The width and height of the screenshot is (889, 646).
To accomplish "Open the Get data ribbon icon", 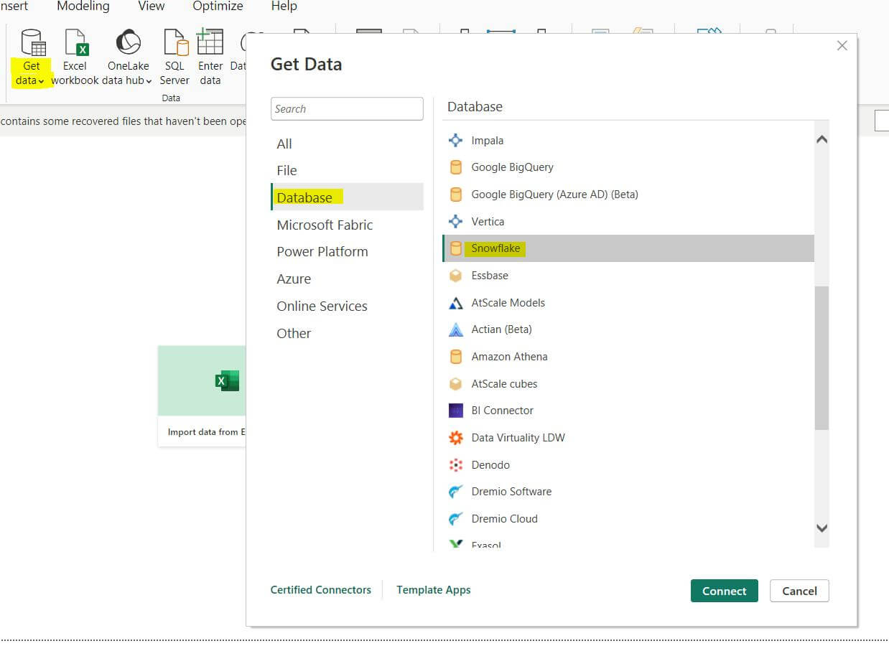I will [32, 42].
